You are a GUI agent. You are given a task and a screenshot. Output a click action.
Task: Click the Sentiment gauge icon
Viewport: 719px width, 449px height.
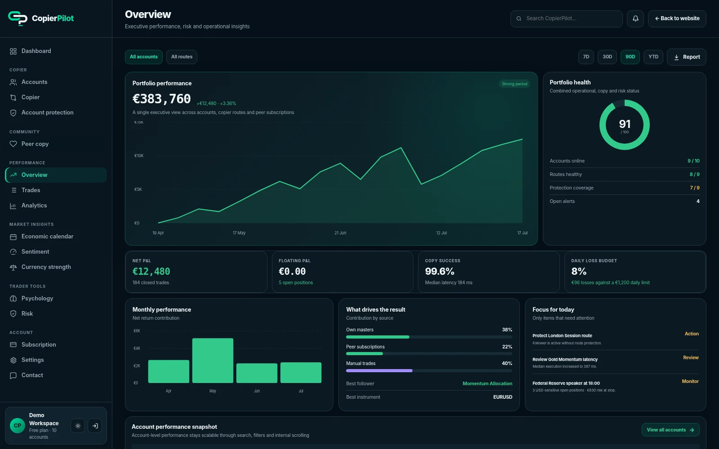pos(13,252)
